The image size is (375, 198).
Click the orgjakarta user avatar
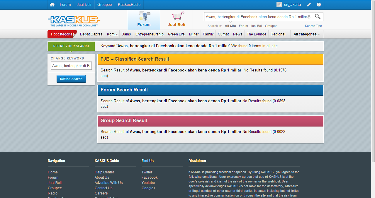(x=279, y=5)
